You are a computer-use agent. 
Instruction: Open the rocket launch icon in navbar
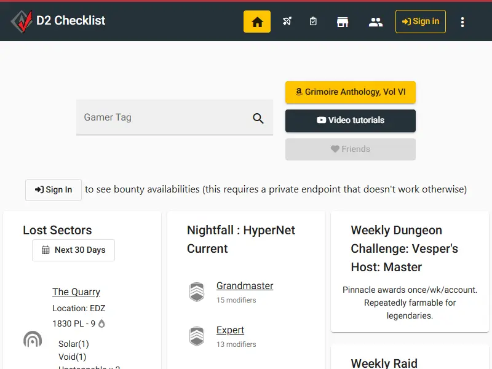[x=287, y=22]
